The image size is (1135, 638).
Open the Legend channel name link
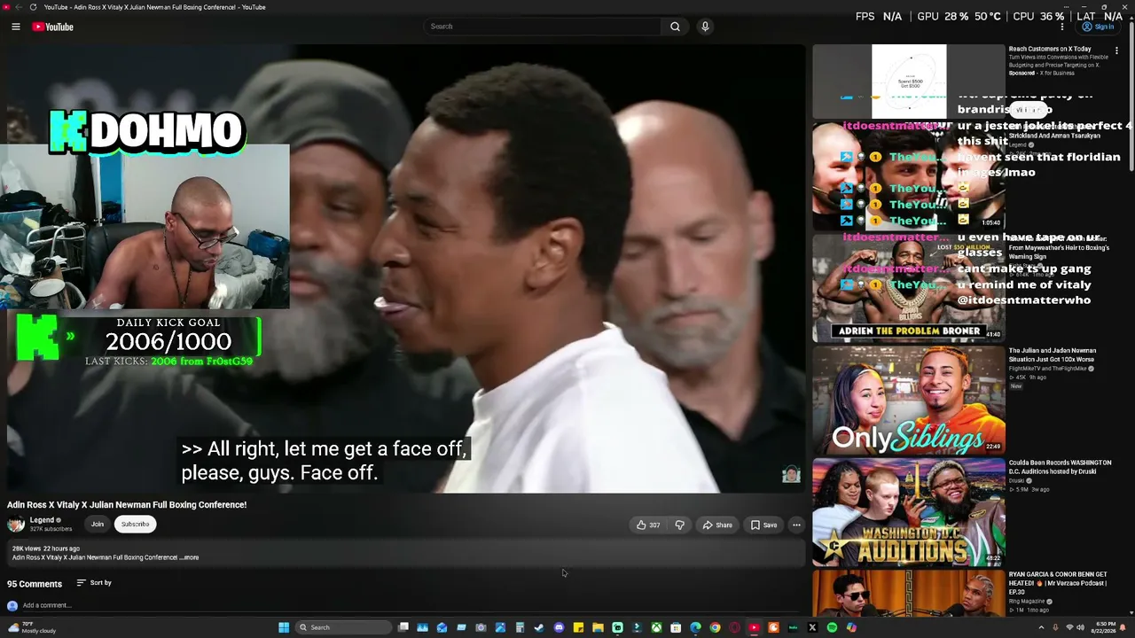(x=42, y=520)
